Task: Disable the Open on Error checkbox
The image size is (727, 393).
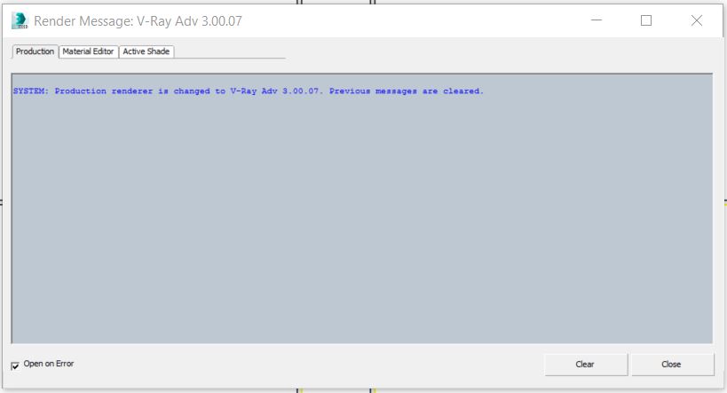Action: 15,365
